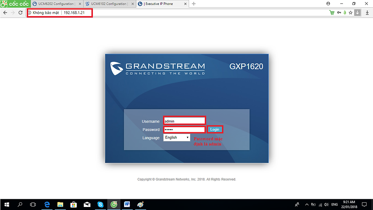Switch input language from ENG
The image size is (373, 210).
pos(335,205)
